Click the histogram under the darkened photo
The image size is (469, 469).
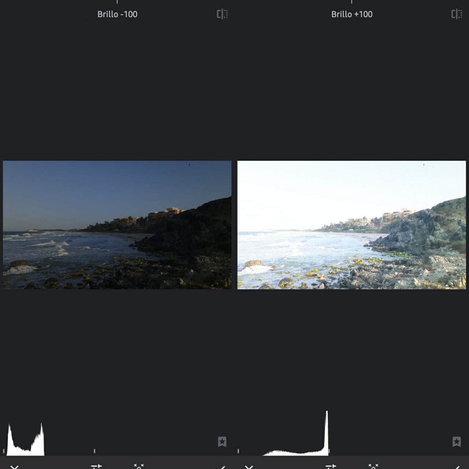point(26,439)
